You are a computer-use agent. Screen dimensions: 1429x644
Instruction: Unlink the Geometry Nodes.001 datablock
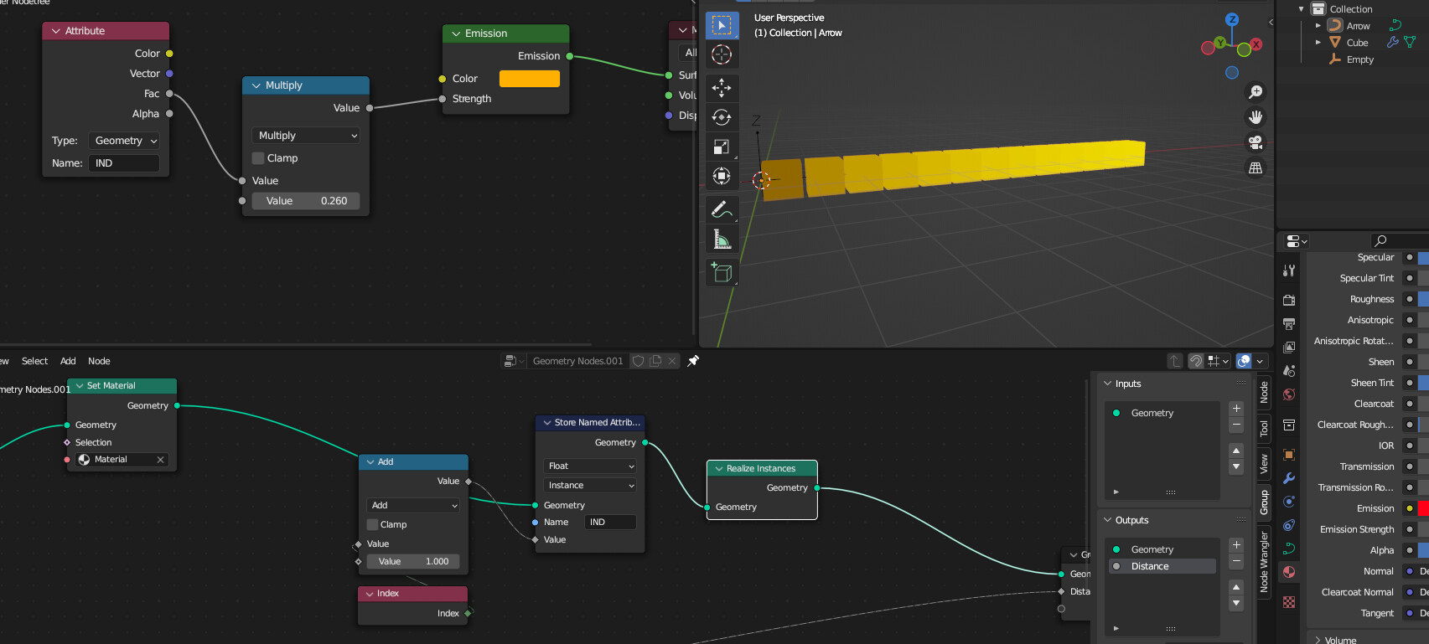tap(672, 361)
